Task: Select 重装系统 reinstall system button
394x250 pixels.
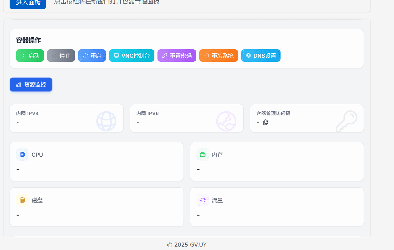Action: tap(219, 56)
